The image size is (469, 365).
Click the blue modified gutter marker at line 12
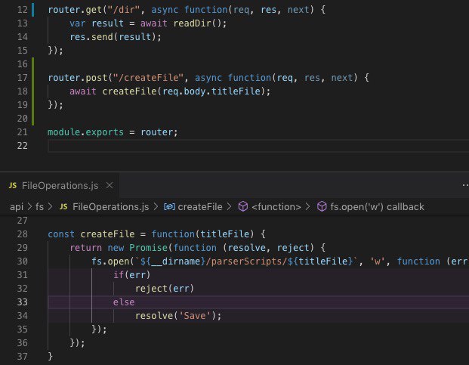click(x=33, y=10)
